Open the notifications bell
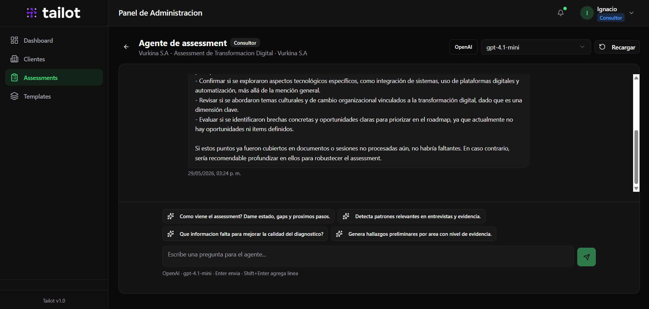649x309 pixels. click(x=561, y=13)
